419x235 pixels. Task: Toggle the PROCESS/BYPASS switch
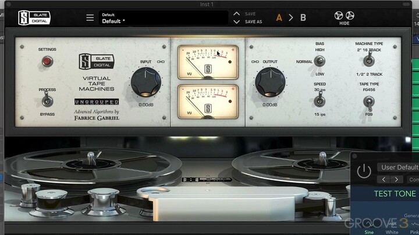click(x=47, y=100)
